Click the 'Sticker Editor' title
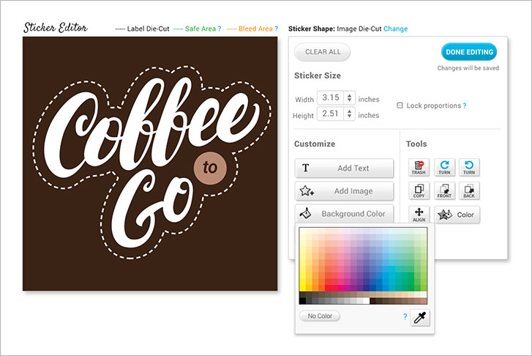This screenshot has height=356, width=532. [x=56, y=28]
